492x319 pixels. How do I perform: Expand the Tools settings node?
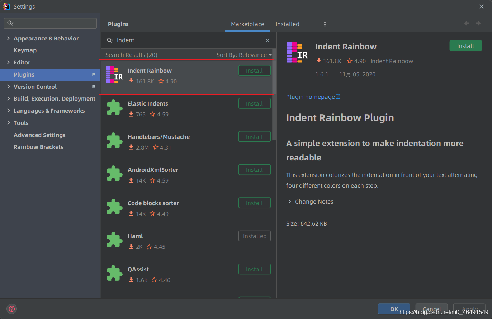8,123
